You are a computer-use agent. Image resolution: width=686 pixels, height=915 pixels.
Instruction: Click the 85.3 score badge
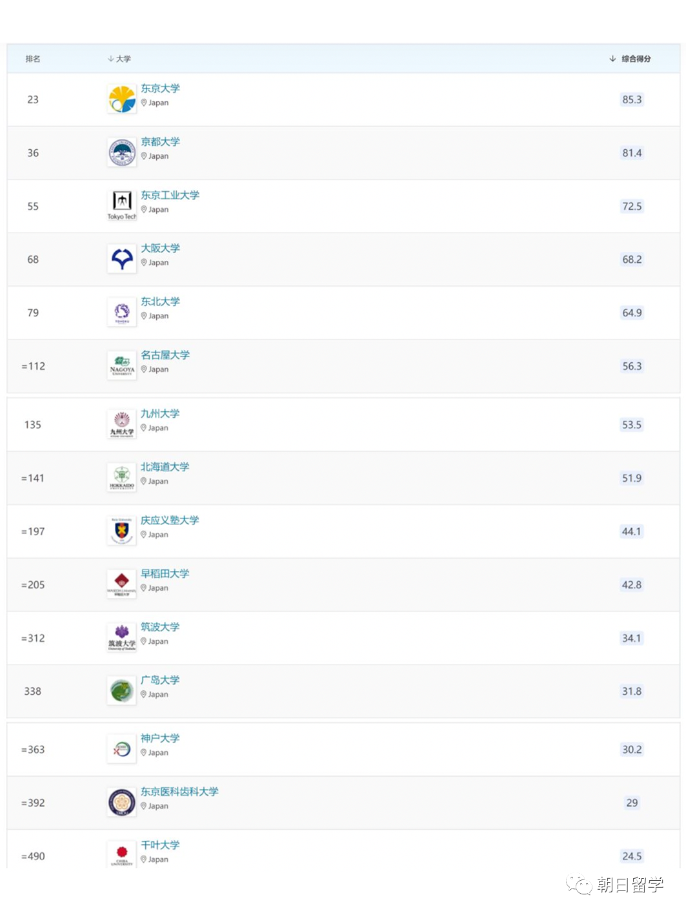(x=632, y=99)
